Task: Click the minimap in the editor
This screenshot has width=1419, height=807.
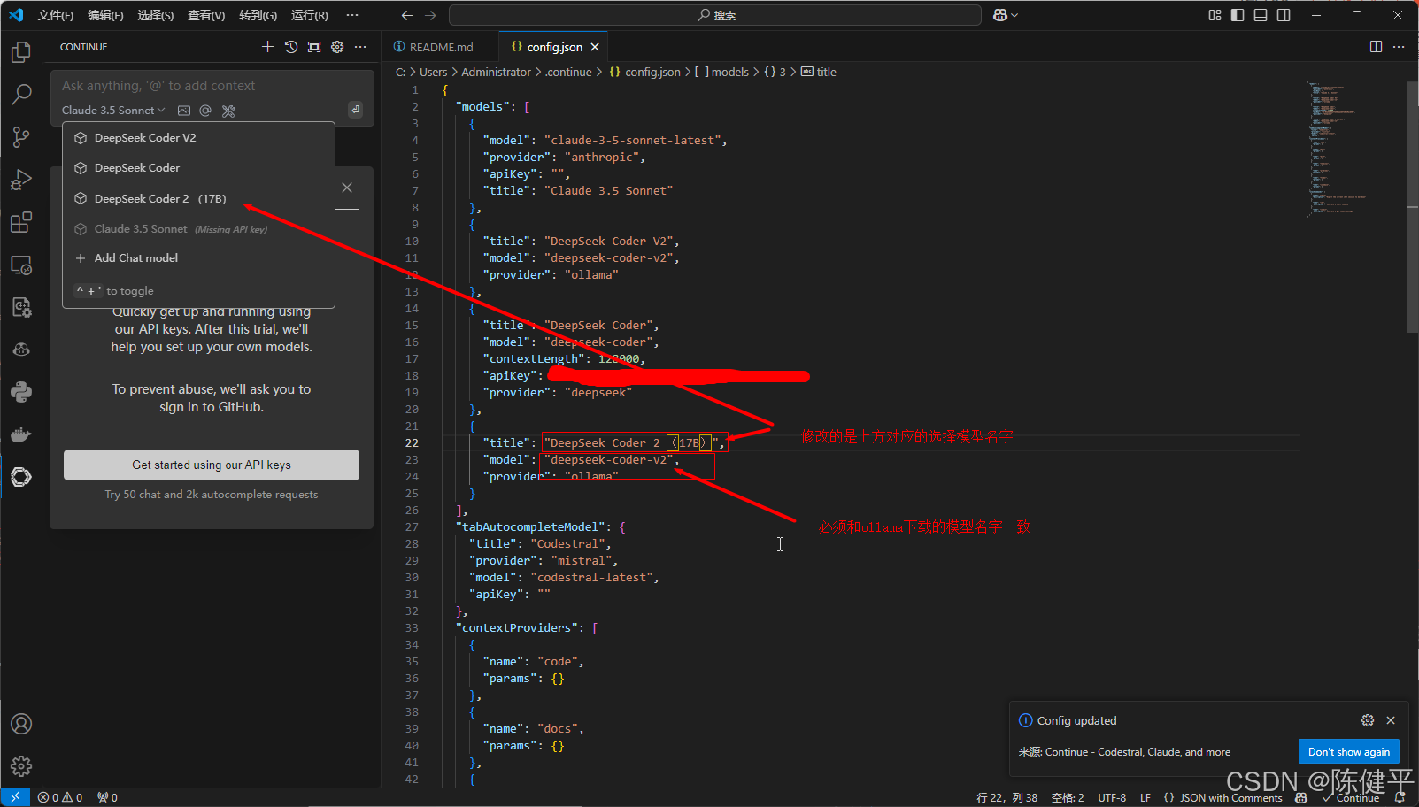Action: coord(1354,150)
